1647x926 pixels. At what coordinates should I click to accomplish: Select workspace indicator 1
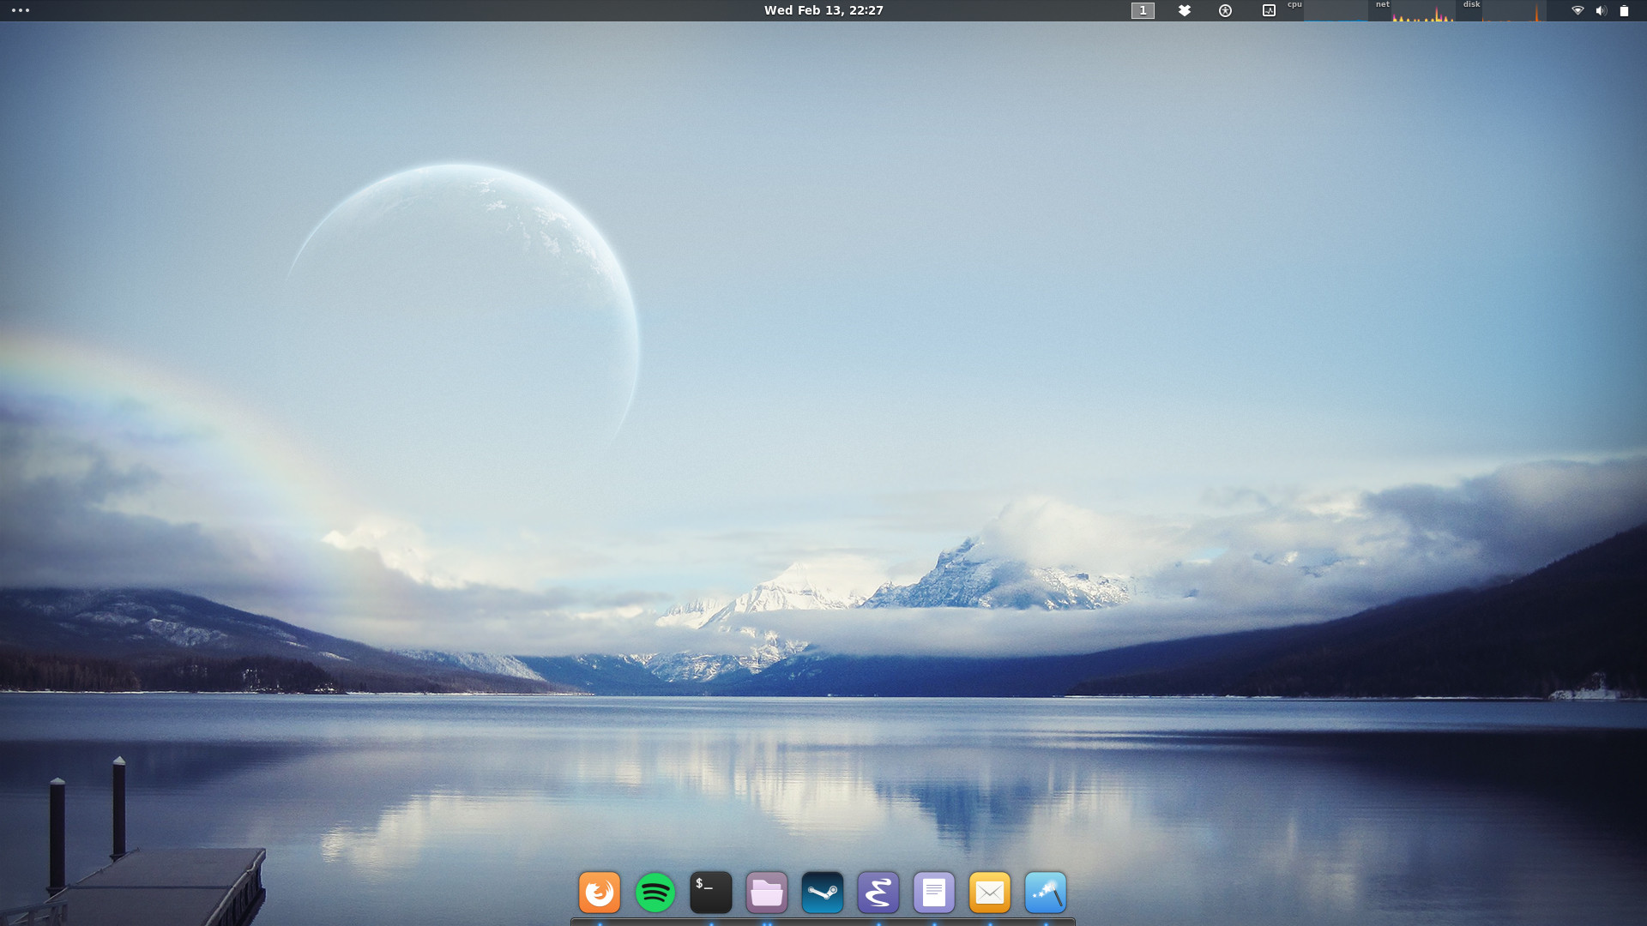pyautogui.click(x=1143, y=10)
